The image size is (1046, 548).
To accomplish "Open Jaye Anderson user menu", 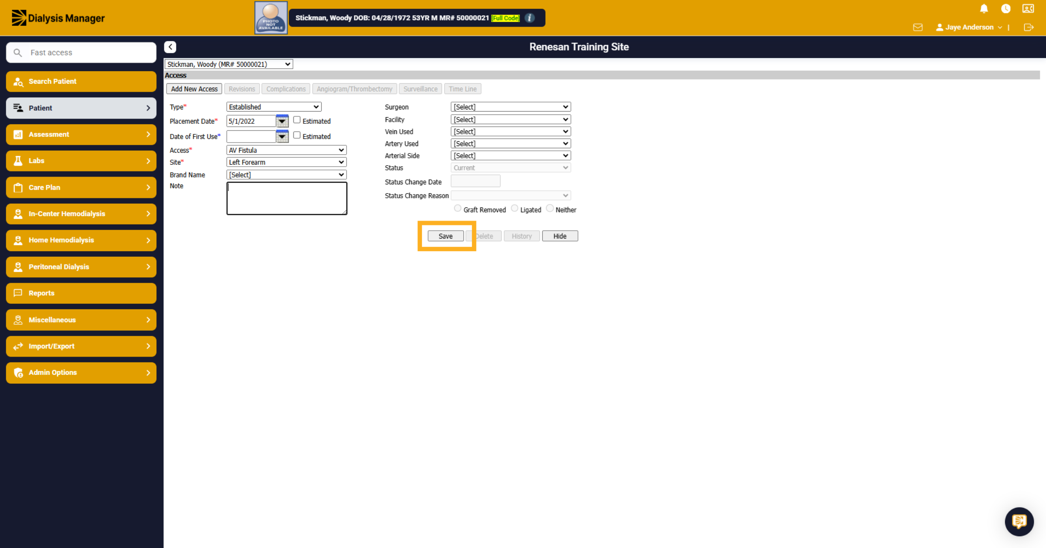I will tap(969, 27).
